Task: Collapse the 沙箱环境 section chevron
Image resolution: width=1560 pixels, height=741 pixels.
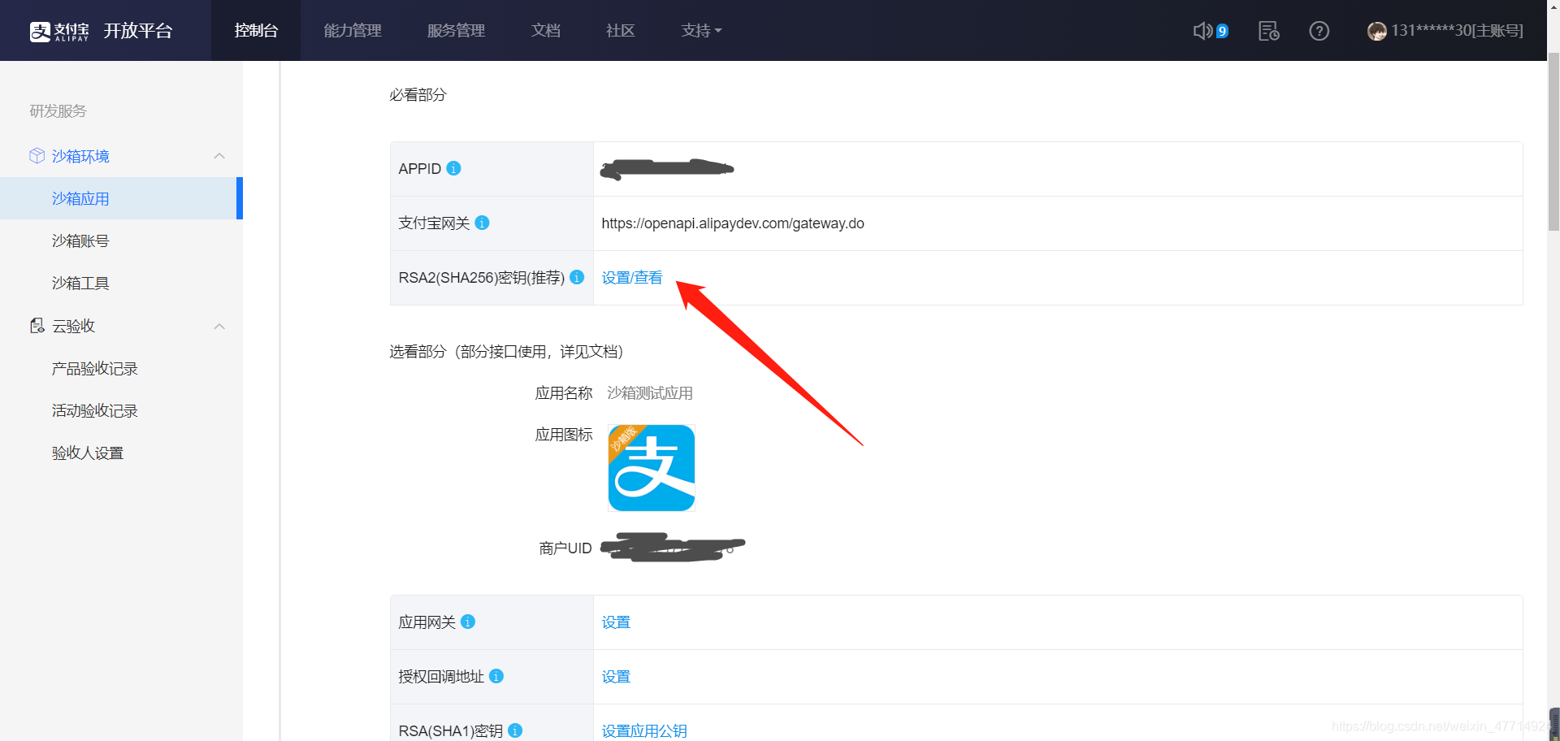Action: (219, 156)
